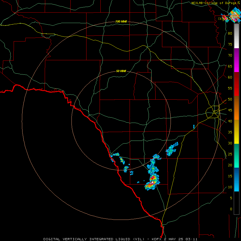Click the "2 MAY 25 03:11" timestamp

180,239
